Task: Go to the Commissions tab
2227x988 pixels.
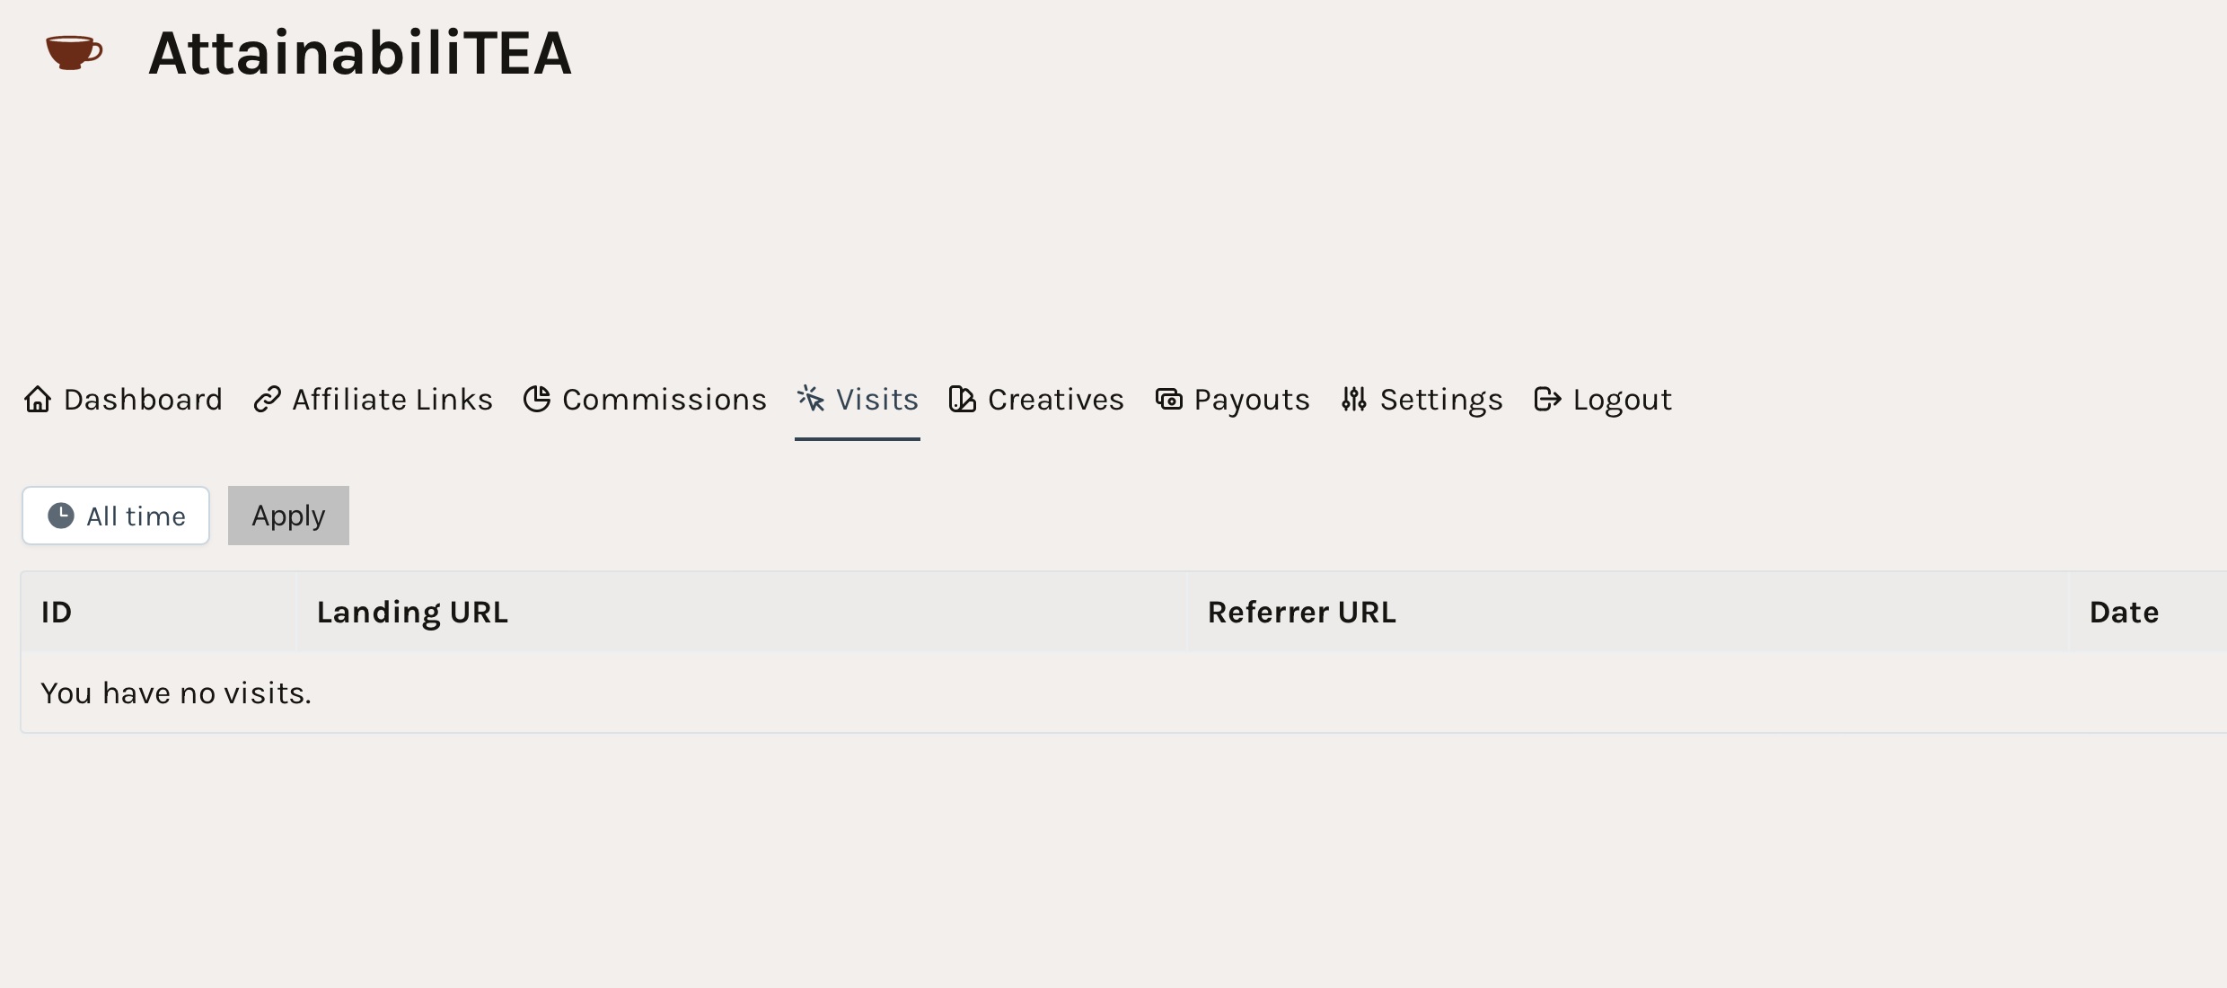Action: pyautogui.click(x=665, y=400)
